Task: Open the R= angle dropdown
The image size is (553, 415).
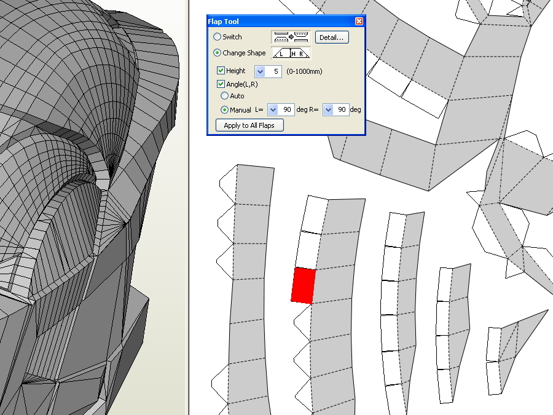Action: click(328, 110)
